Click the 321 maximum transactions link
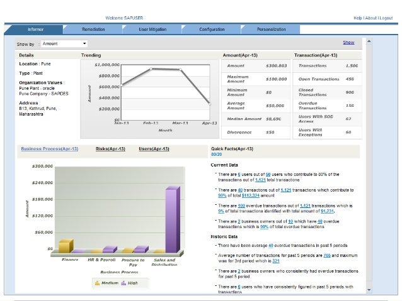Viewport: 402px width, 301px height. [276, 261]
